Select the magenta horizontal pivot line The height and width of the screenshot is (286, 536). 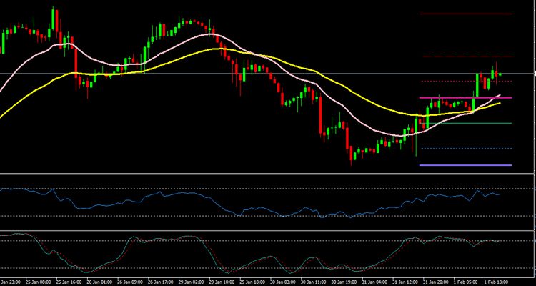(x=443, y=97)
